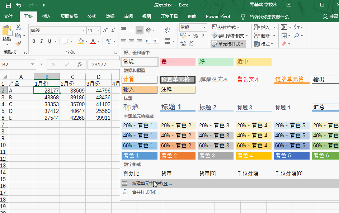Screen dimensions: 339x213
Task: Switch to the Power Pivot tab
Action: [x=218, y=16]
